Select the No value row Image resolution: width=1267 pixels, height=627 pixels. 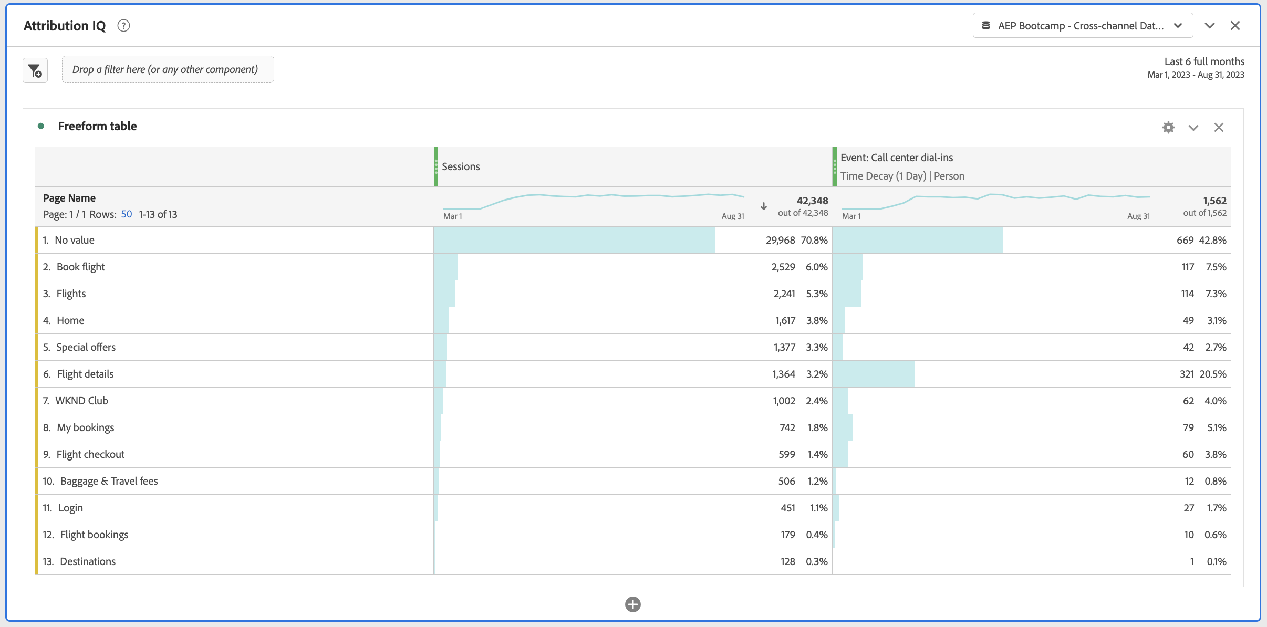[633, 240]
